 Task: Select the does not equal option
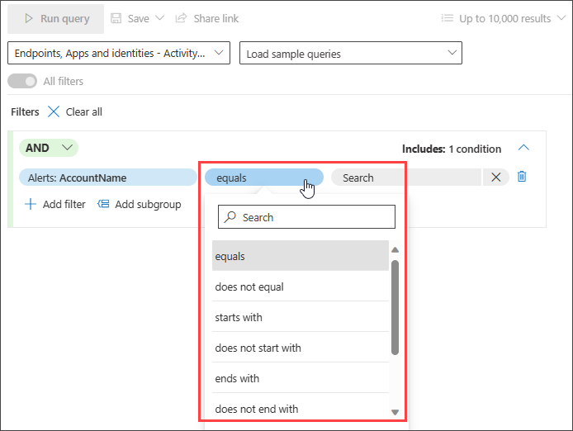301,287
